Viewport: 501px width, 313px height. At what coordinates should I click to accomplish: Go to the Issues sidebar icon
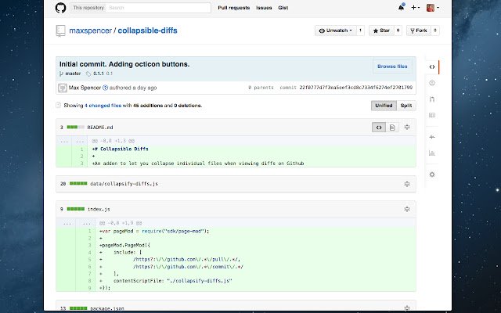tap(432, 83)
